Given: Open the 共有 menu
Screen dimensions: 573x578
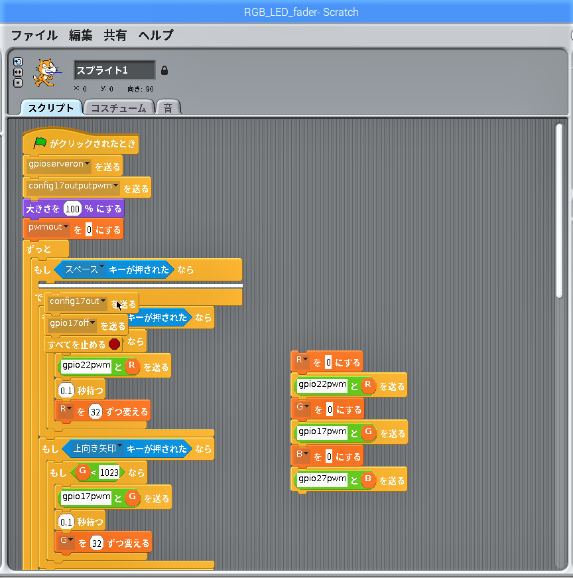Looking at the screenshot, I should click(x=115, y=36).
